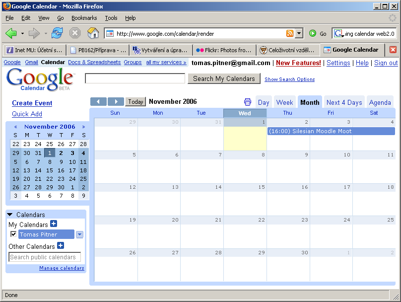
Task: Open the Tools menu
Action: click(x=111, y=18)
